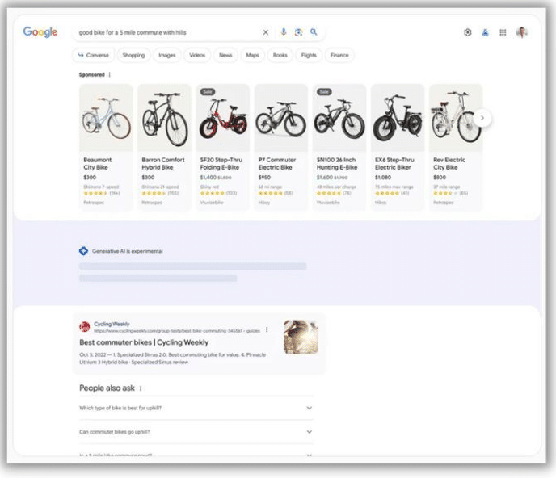
Task: Open the People also ask options menu
Action: tap(141, 388)
